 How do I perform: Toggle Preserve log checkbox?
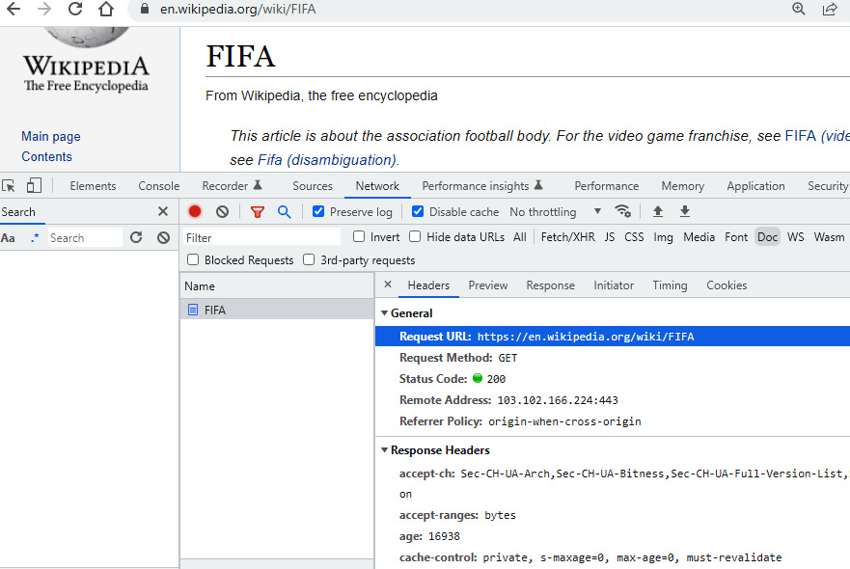coord(318,211)
